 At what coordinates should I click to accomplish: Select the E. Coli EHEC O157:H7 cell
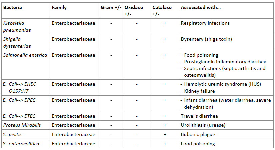(19, 87)
